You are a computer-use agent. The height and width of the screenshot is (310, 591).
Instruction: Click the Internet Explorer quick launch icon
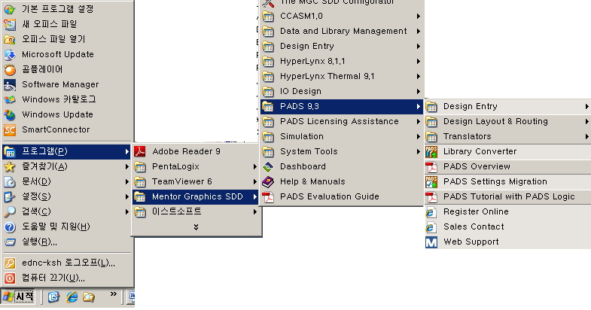pyautogui.click(x=72, y=297)
